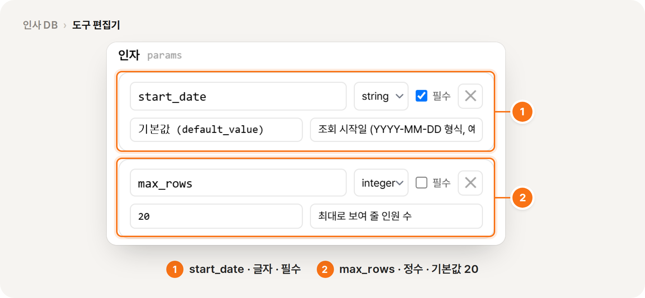Edit the start_date name field

238,96
